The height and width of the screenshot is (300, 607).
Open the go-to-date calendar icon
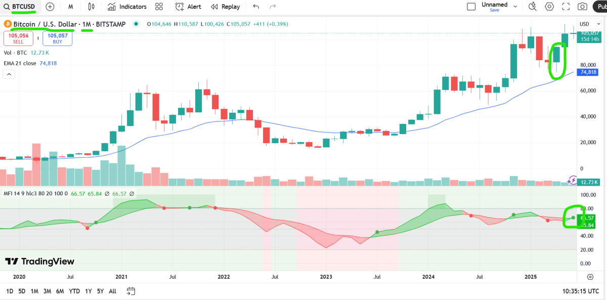[x=131, y=291]
